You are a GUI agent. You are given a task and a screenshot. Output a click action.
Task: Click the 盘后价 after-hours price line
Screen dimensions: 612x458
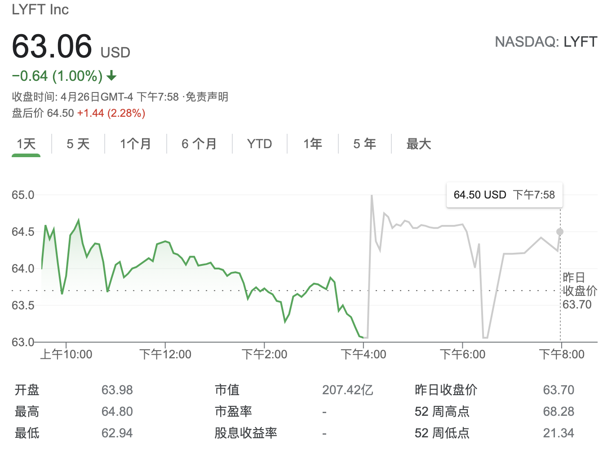79,113
